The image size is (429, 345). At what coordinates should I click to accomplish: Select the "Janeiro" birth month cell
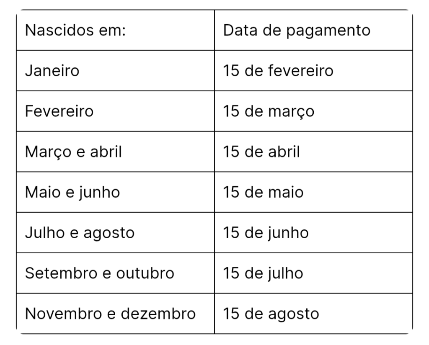[52, 71]
